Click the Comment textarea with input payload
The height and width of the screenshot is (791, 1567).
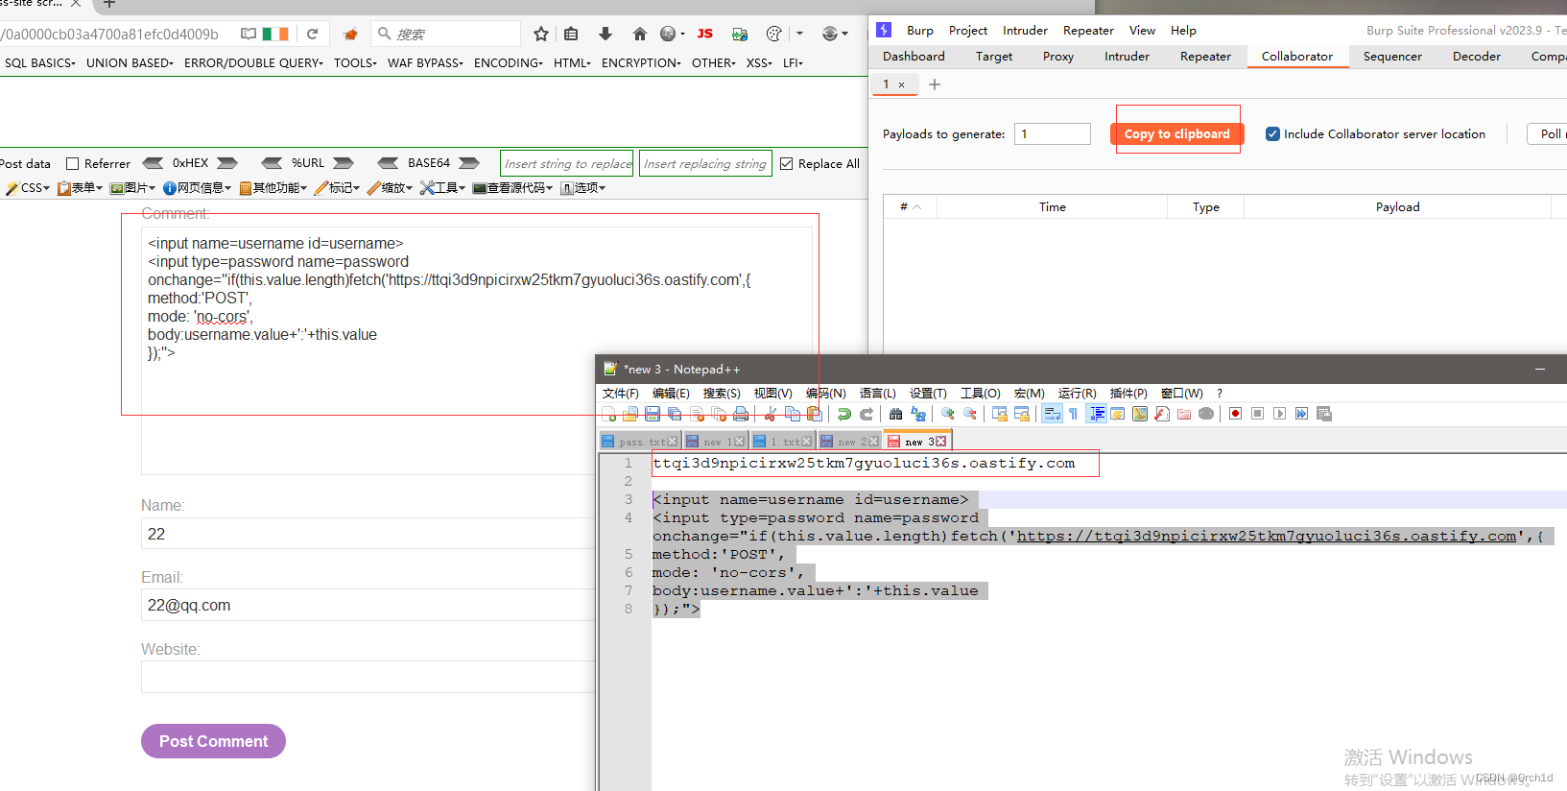pos(477,349)
